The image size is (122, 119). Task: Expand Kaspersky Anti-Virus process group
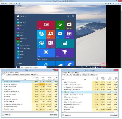3,99
